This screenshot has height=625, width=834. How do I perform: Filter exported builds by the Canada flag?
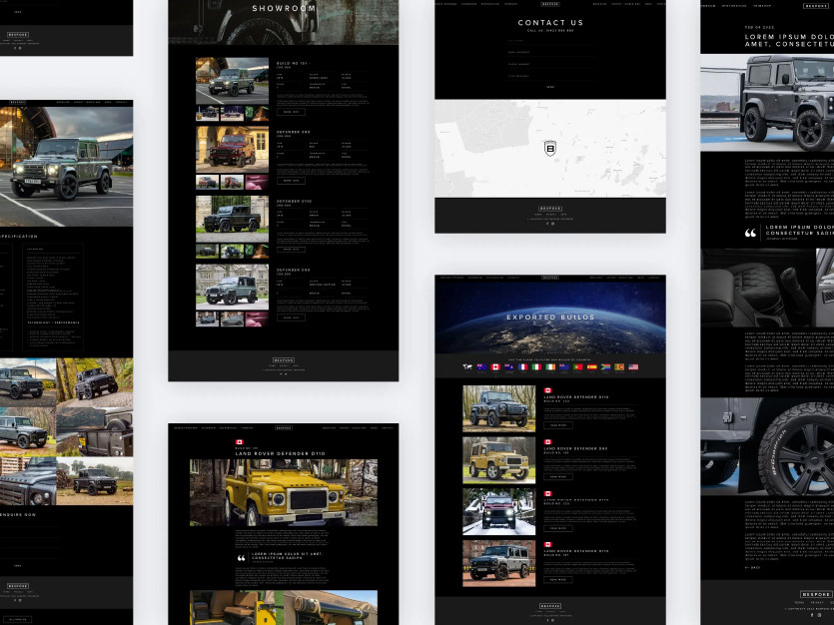(495, 366)
